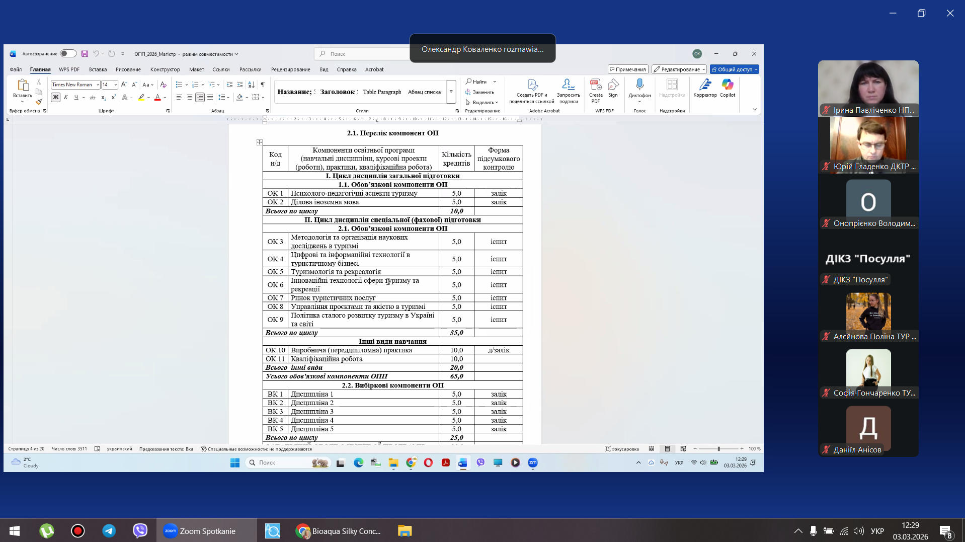Click the Save icon in title bar
965x542 pixels.
pyautogui.click(x=85, y=54)
